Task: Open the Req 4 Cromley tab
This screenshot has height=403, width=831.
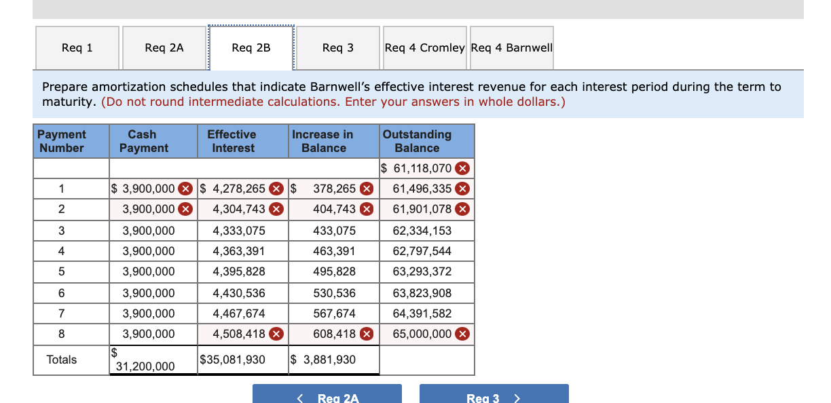Action: tap(424, 47)
